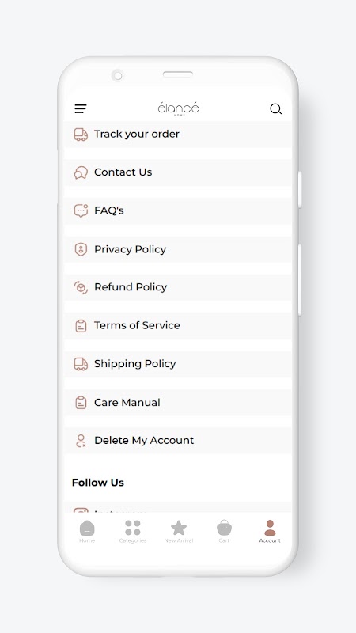The width and height of the screenshot is (356, 633).
Task: Click the truck icon beside Shipping Policy
Action: 81,364
